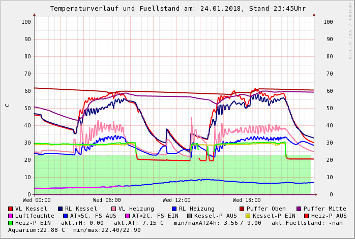The height and width of the screenshot is (239, 355).
Task: Click the Wed 12:00 time axis label
Action: point(176,200)
